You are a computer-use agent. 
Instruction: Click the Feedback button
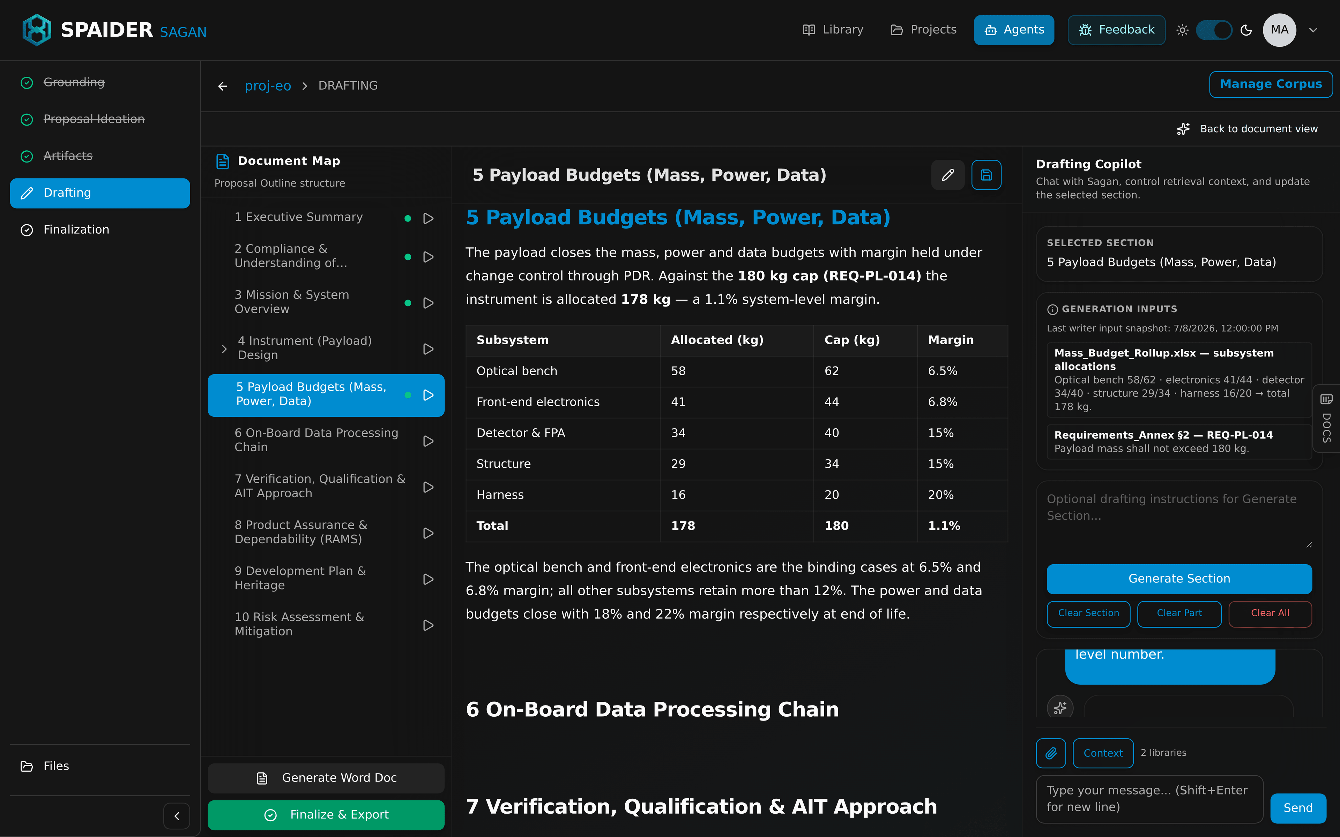click(1116, 30)
